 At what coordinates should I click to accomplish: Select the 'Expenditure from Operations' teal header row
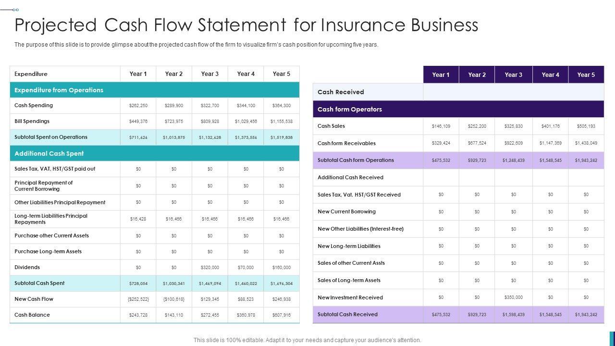[x=59, y=90]
